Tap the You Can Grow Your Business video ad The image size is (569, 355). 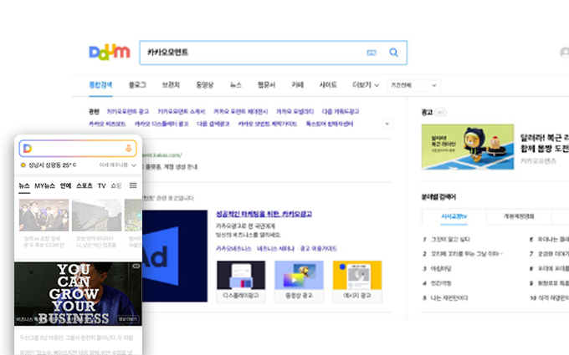[78, 294]
